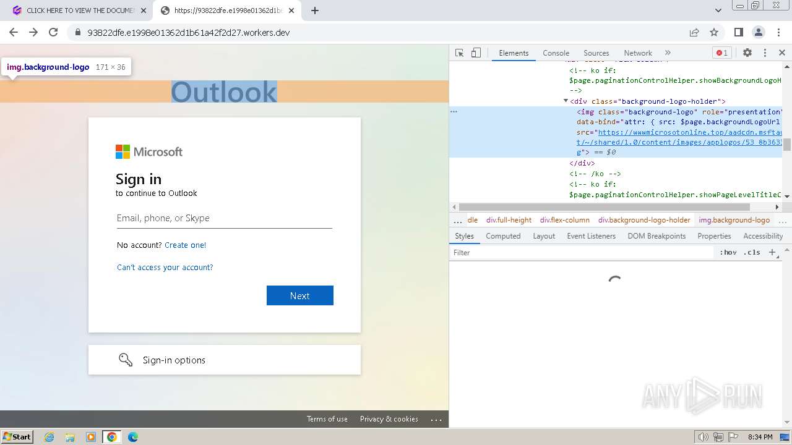Show more DevTools panels chevron

pos(668,53)
